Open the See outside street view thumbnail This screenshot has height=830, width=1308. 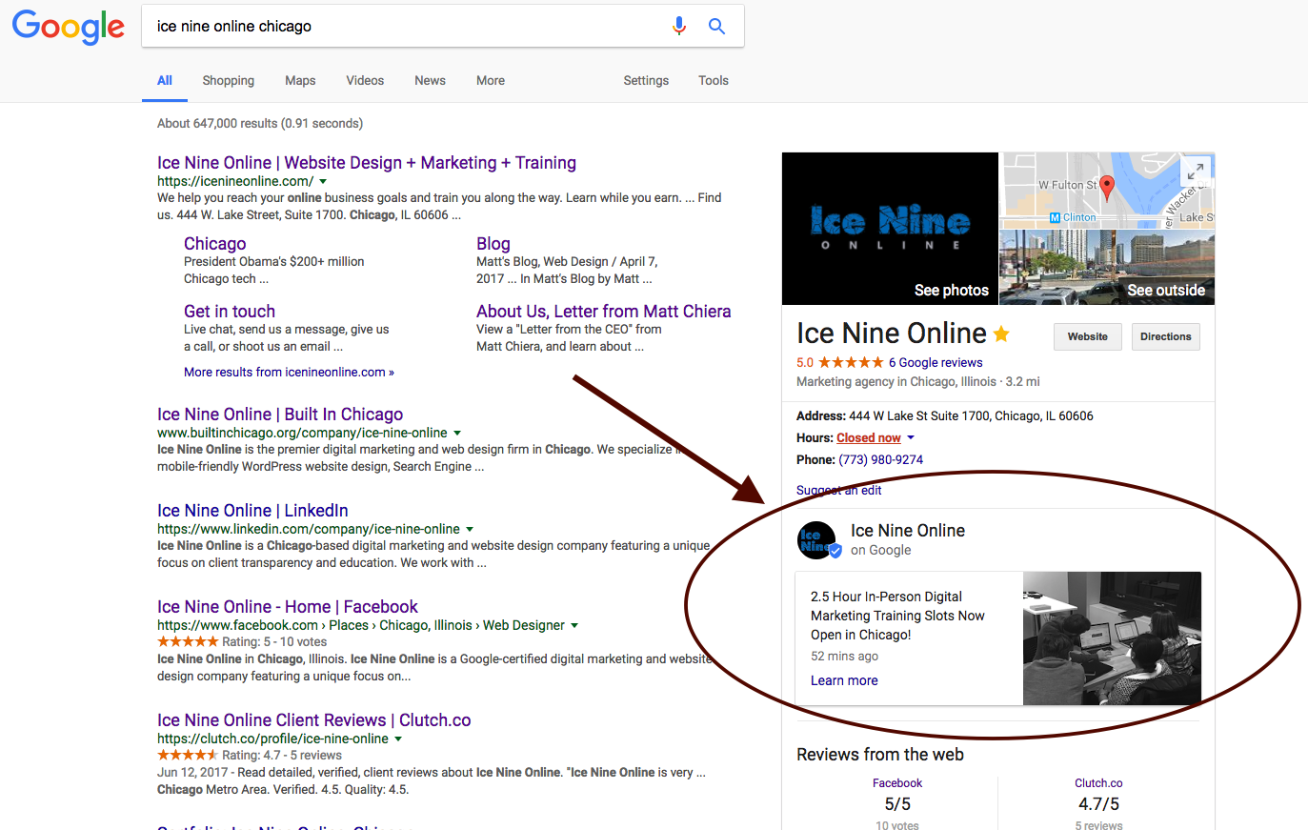[1107, 267]
